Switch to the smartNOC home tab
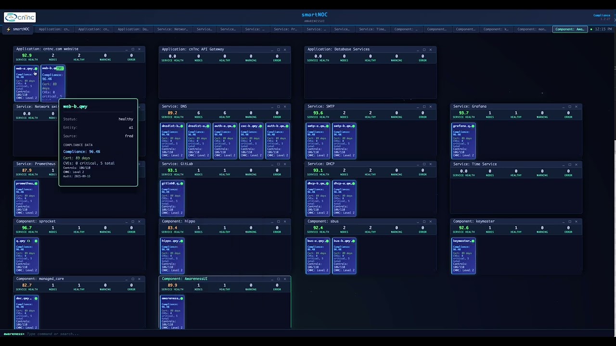Viewport: 616px width, 346px height. 18,29
